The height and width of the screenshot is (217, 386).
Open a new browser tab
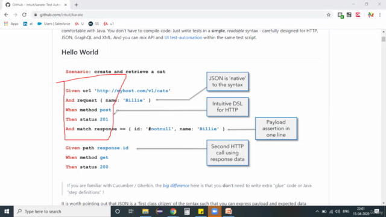(76, 5)
